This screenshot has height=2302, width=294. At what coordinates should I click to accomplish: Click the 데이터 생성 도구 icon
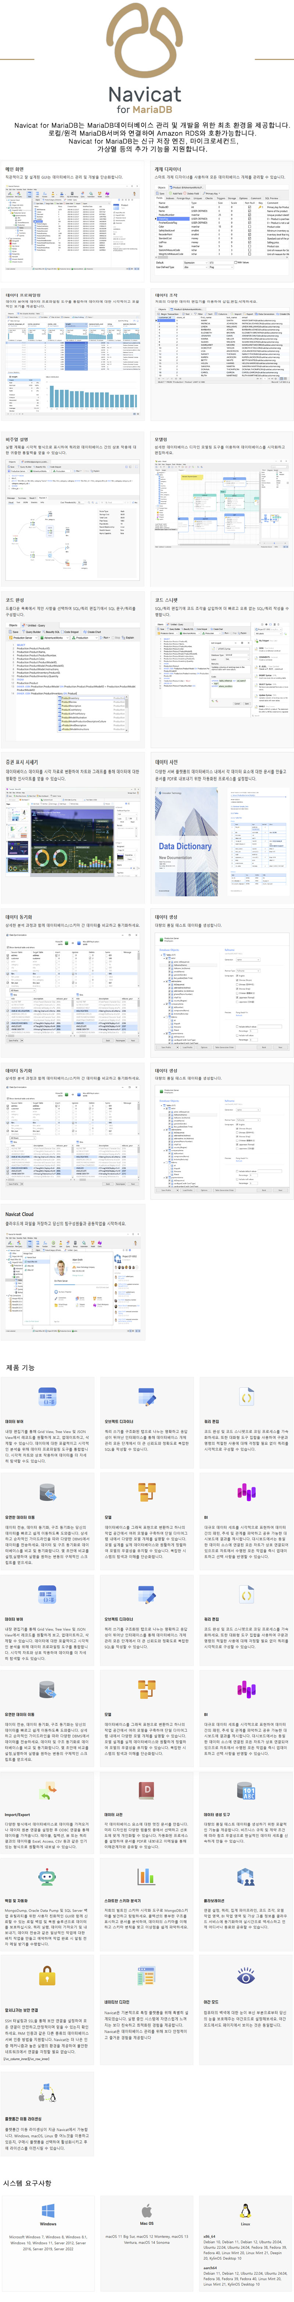coord(247,1791)
